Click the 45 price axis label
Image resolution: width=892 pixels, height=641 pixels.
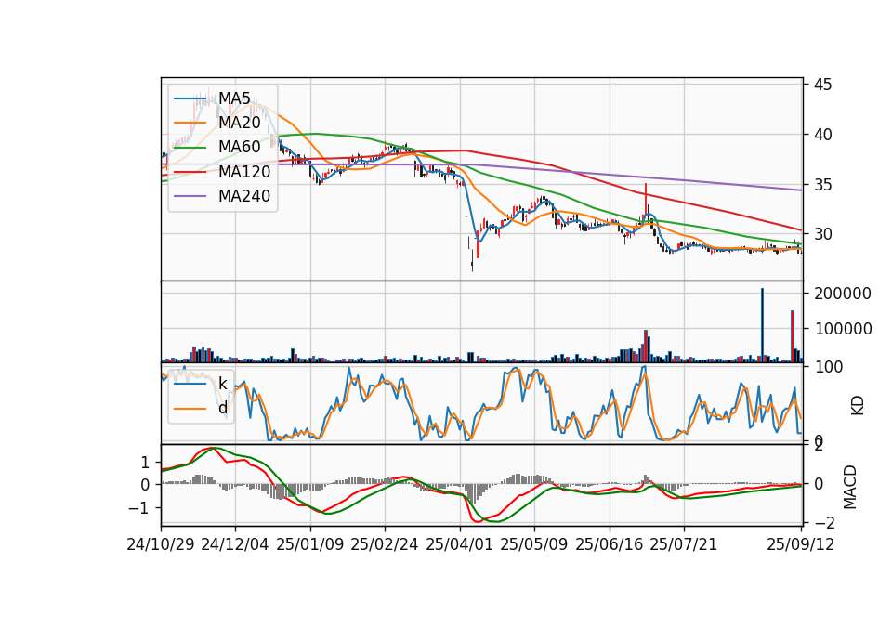click(822, 85)
